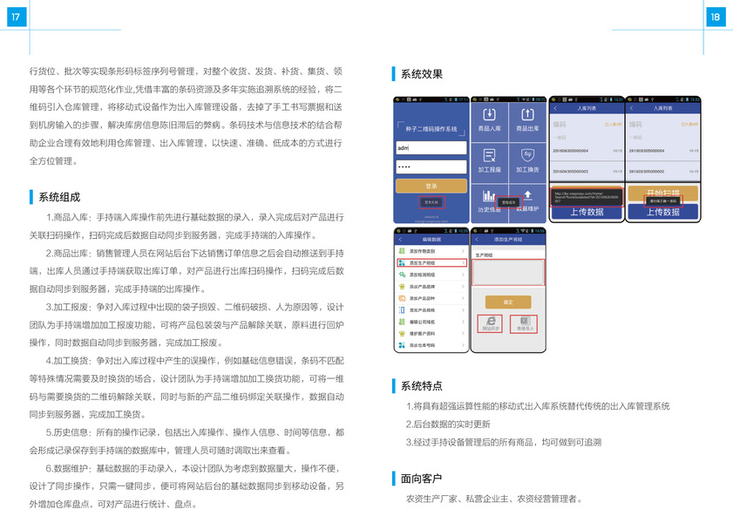The height and width of the screenshot is (523, 733).
Task: Tap the 商品入库 tile icon
Action: click(x=489, y=114)
